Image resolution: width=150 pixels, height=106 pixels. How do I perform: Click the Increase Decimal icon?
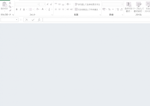[118, 9]
